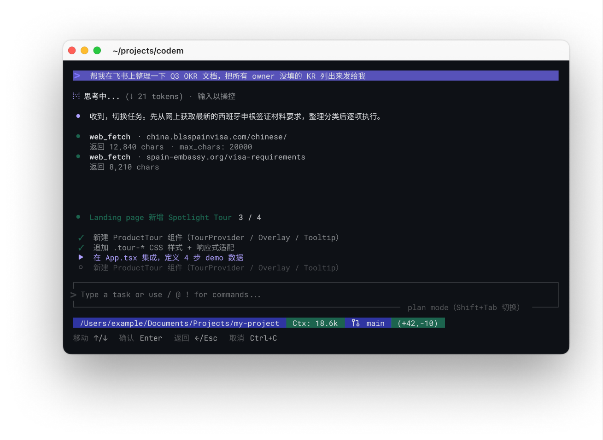The height and width of the screenshot is (440, 603).
Task: Click the empty circle before the last pending step
Action: coord(81,267)
